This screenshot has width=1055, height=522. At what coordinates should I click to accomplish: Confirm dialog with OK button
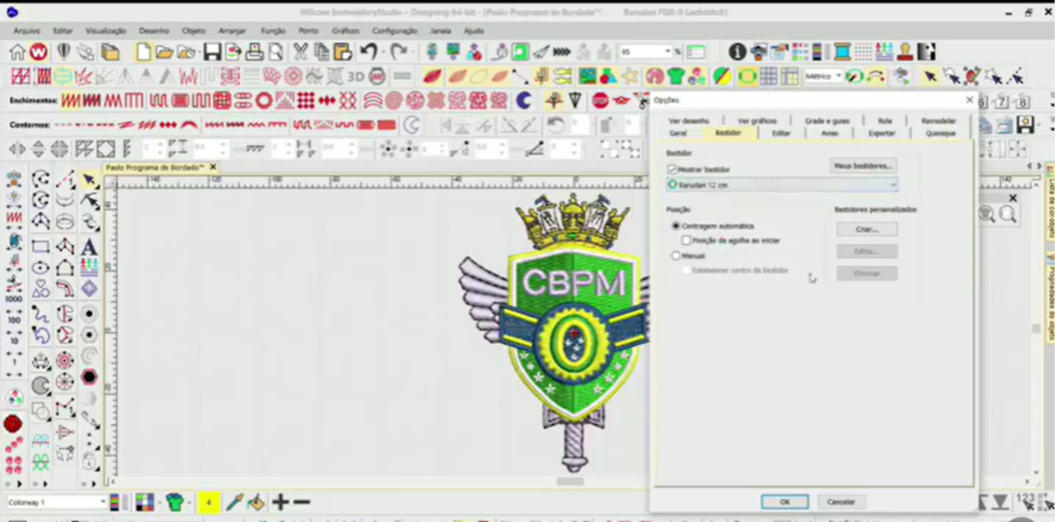tap(785, 502)
